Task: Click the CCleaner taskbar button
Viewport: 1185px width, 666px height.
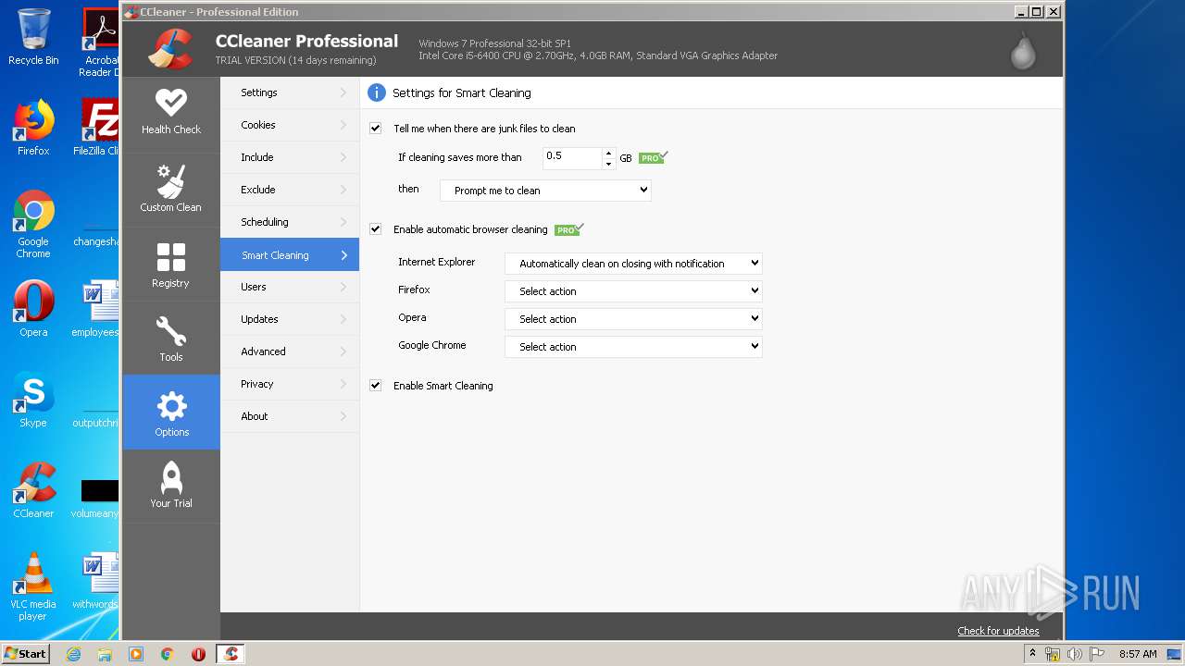Action: pos(231,654)
